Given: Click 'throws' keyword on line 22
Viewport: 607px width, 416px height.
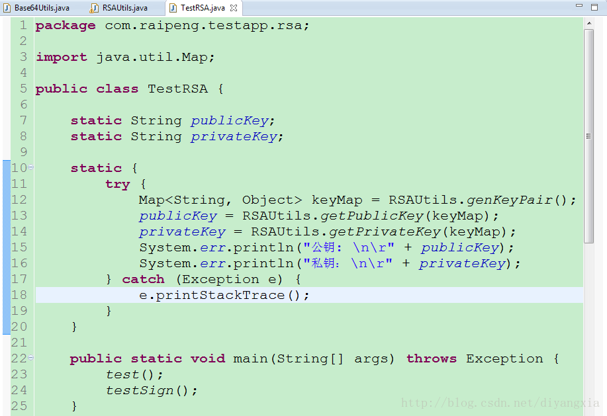Looking at the screenshot, I should (432, 358).
